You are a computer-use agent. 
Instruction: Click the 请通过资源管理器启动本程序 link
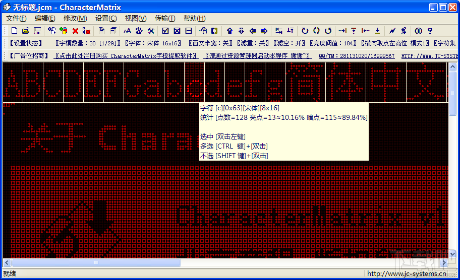258,56
